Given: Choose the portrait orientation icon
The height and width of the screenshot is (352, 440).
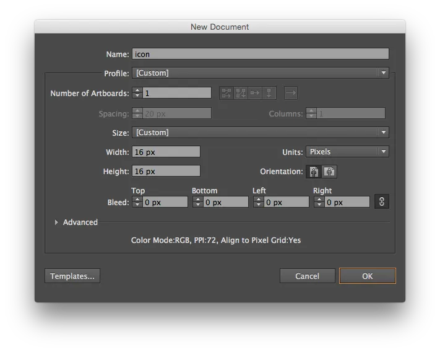Looking at the screenshot, I should [315, 172].
